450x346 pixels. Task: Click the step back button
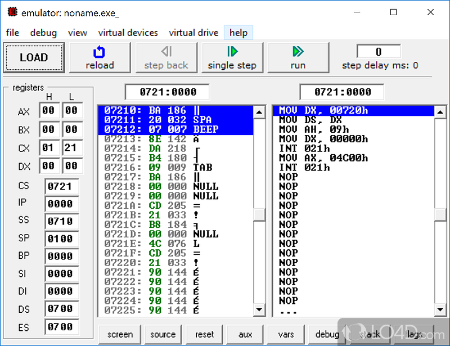coord(166,57)
